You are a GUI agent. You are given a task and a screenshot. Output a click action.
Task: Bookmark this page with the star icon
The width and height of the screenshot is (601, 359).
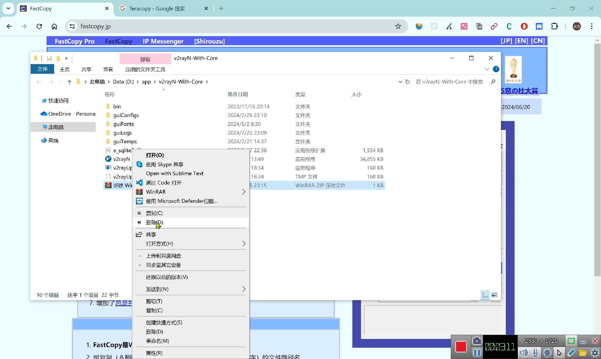tap(398, 26)
